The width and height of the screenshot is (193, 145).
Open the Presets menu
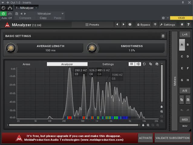92,25
